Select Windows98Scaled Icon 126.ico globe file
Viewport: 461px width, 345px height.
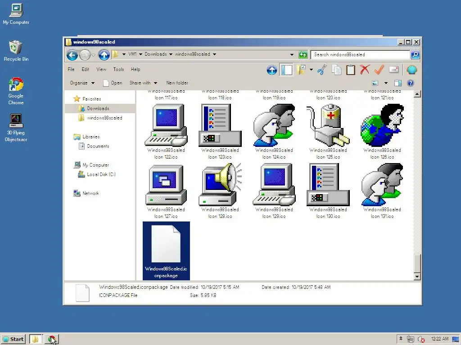click(382, 132)
